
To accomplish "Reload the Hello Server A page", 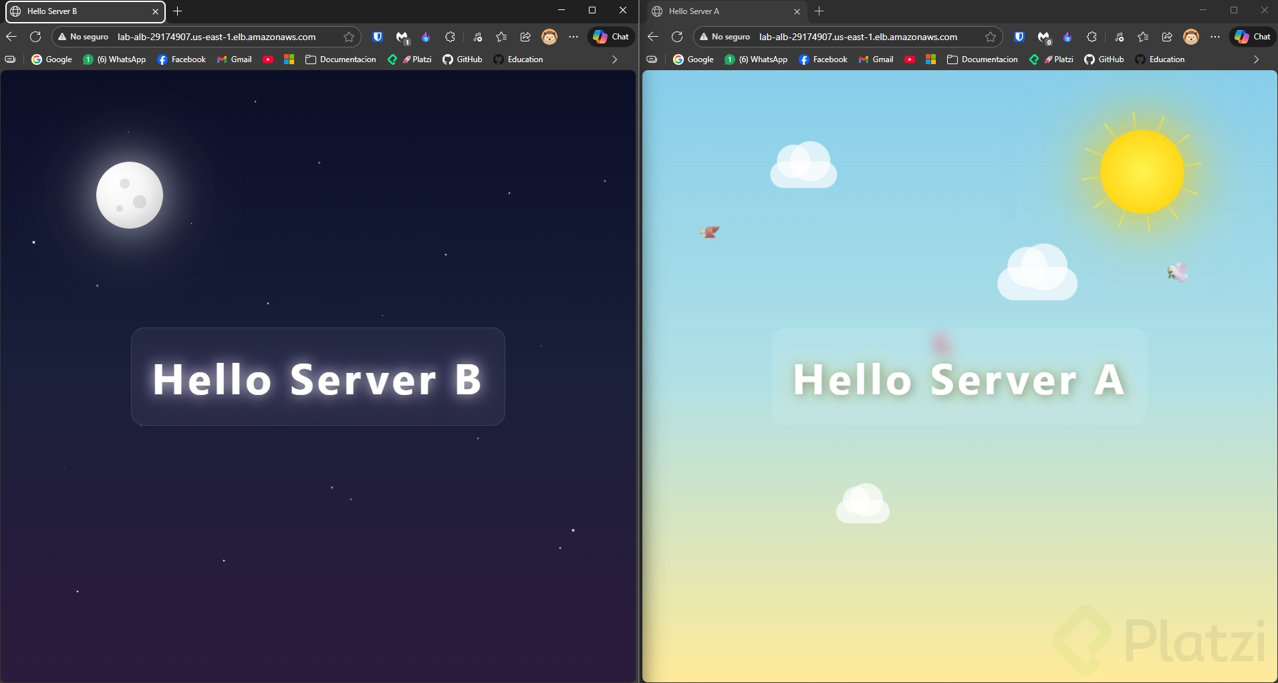I will click(677, 37).
